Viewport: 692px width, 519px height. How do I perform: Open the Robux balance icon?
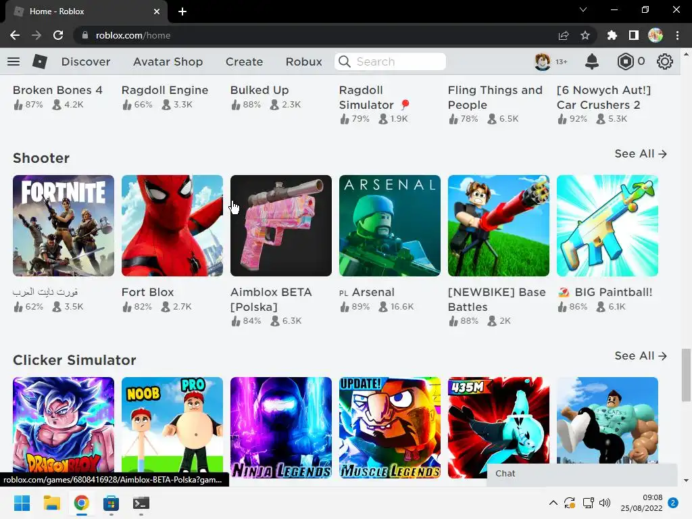pyautogui.click(x=625, y=61)
